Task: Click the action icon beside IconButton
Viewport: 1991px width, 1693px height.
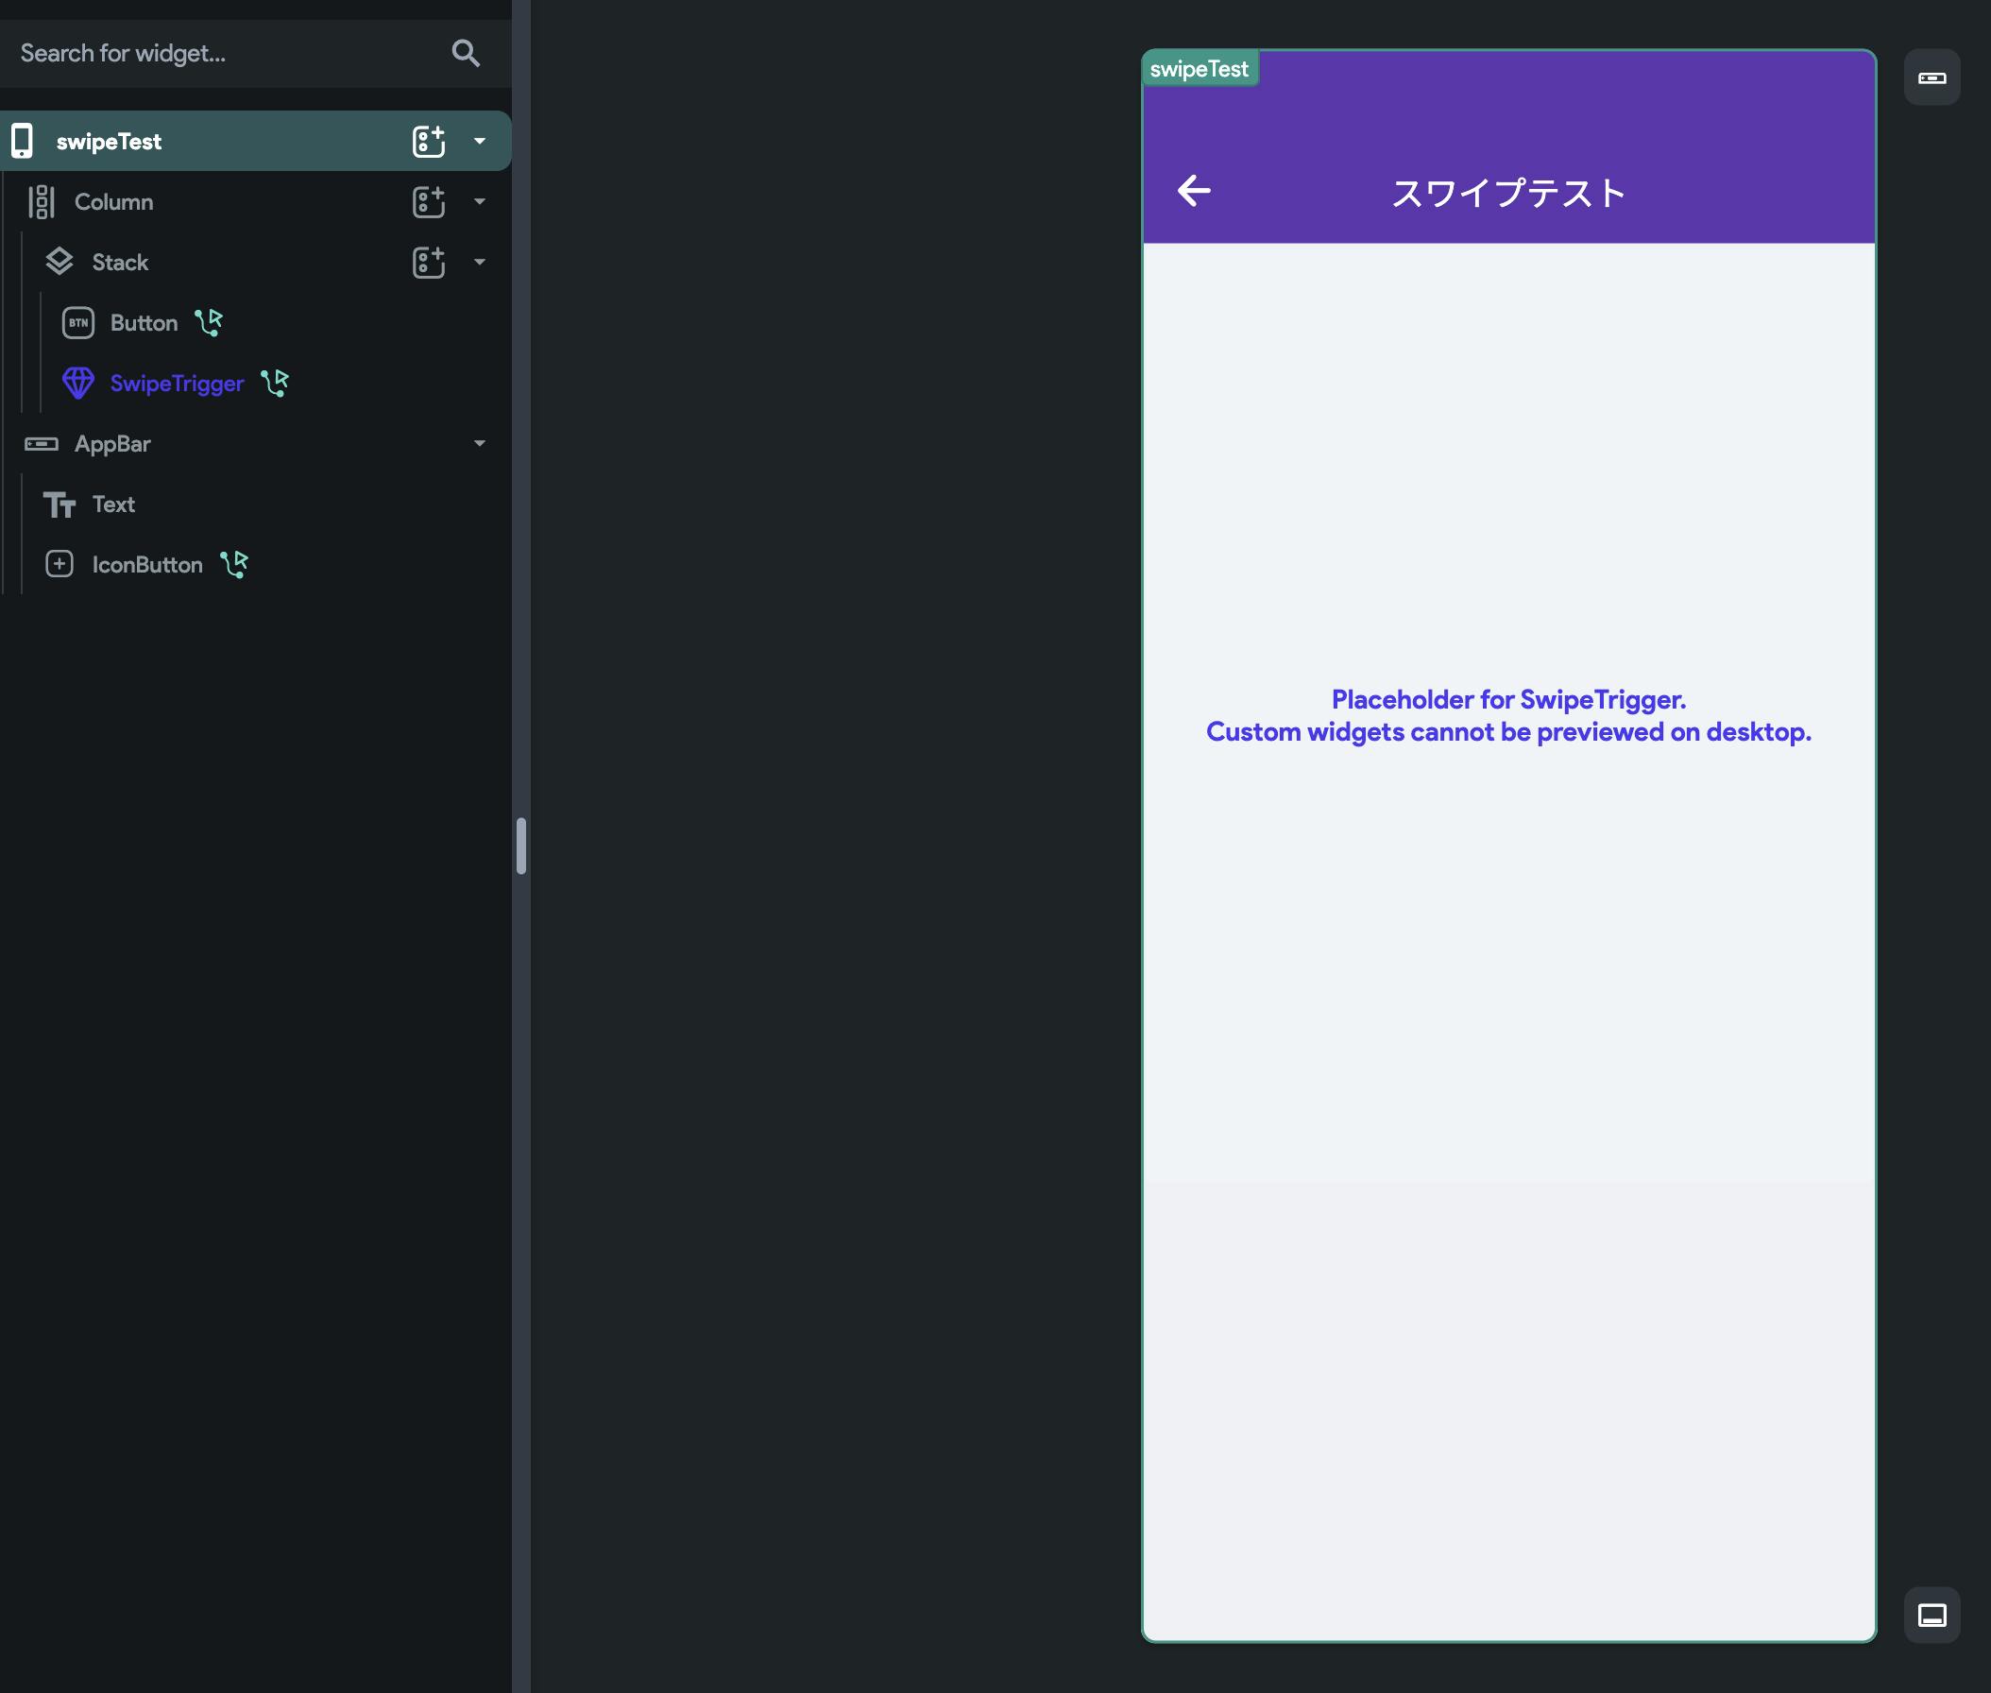Action: pyautogui.click(x=234, y=564)
